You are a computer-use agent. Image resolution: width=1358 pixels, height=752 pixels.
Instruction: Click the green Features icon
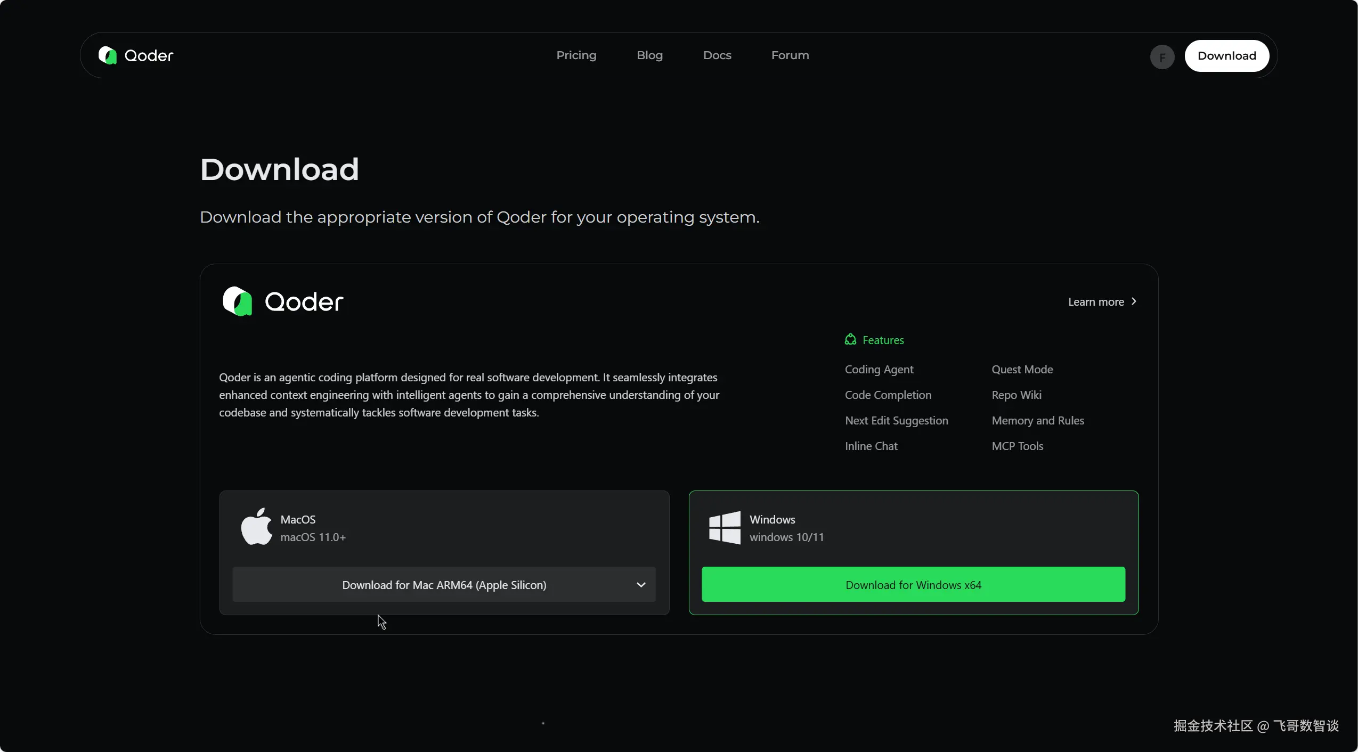[x=850, y=340]
